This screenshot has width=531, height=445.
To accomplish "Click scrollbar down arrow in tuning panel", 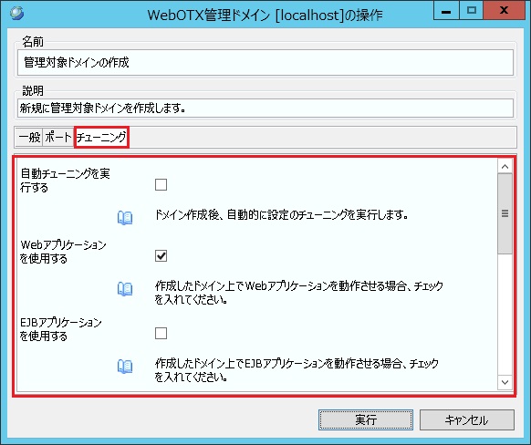I will click(505, 382).
